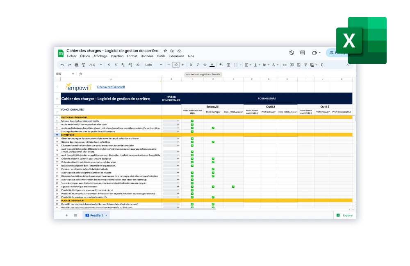Click the Explorer button at bottom right
The width and height of the screenshot is (410, 266).
(345, 215)
